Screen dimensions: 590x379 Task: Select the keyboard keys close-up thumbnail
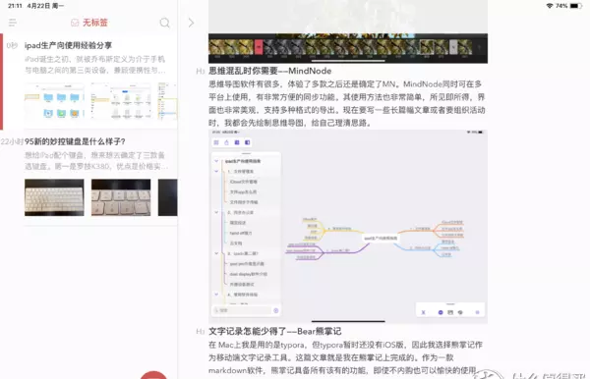121,197
